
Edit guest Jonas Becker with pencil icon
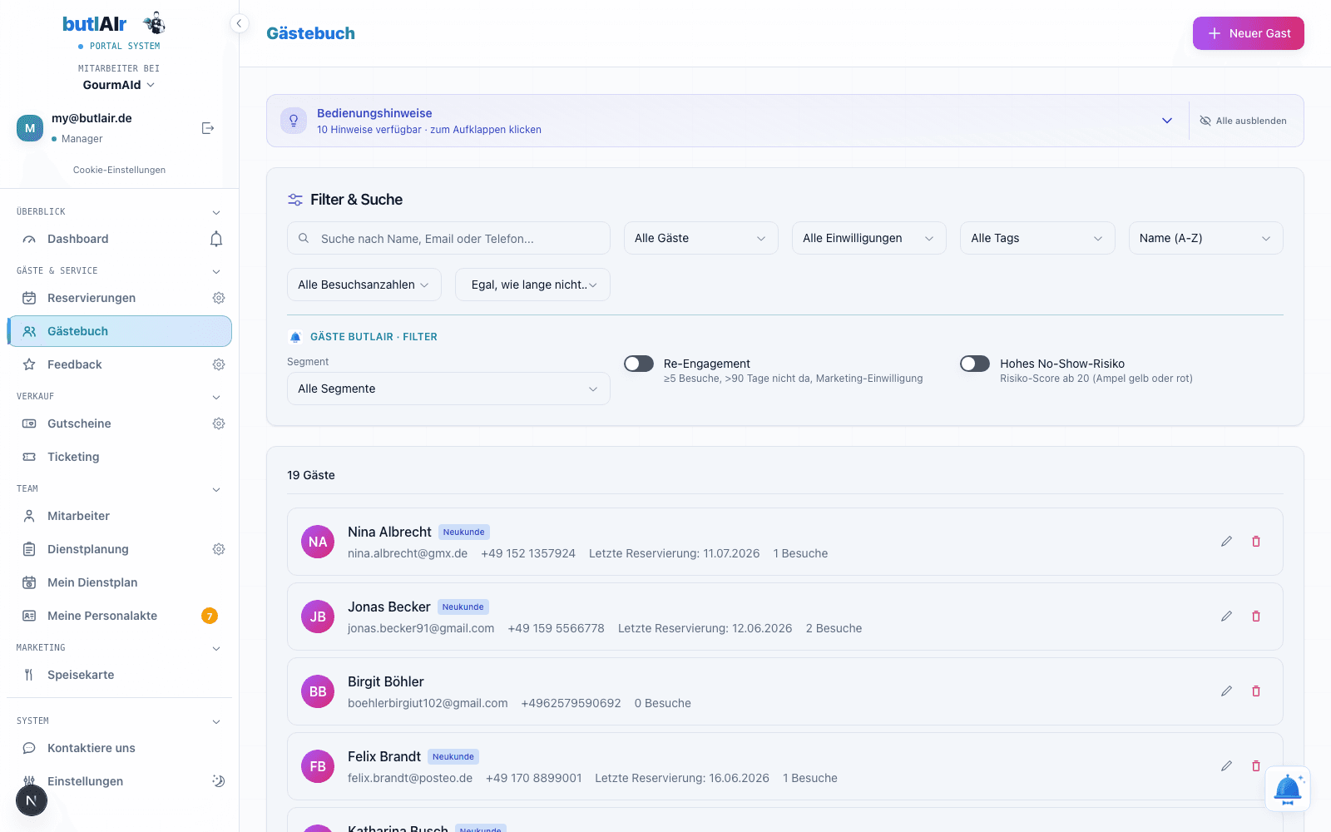click(1226, 617)
